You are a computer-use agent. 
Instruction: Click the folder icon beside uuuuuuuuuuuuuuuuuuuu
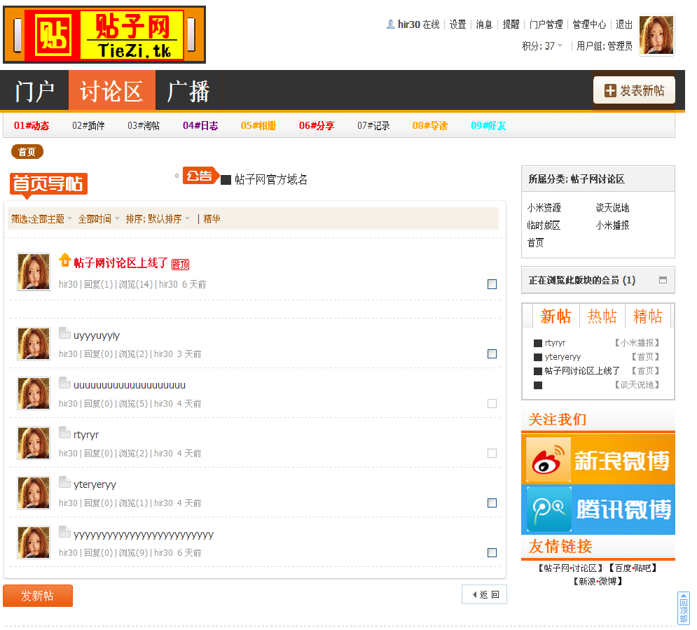coord(65,382)
